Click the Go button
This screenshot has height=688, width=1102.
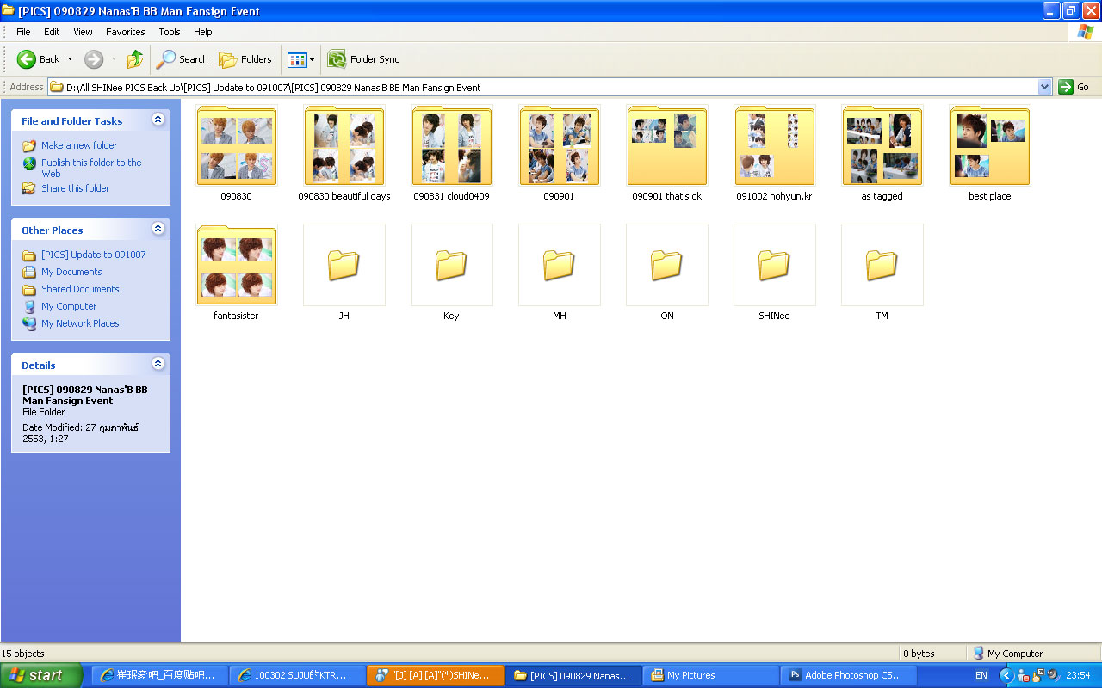1074,87
